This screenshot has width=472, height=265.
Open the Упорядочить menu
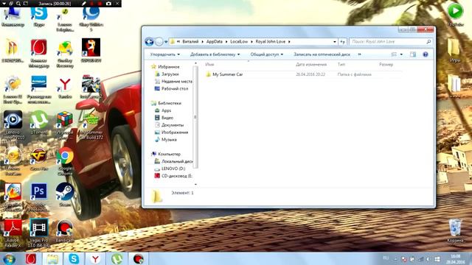[x=165, y=54]
